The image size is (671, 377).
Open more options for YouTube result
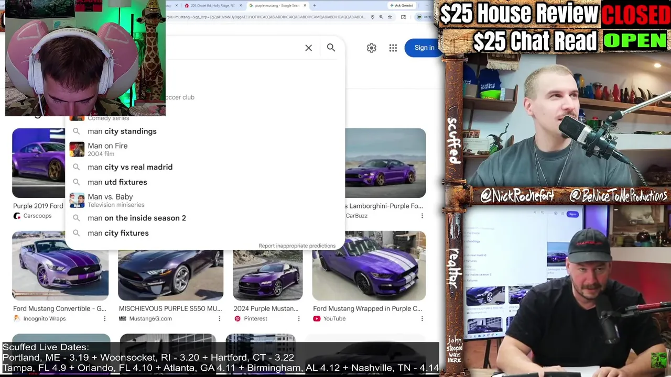tap(422, 318)
